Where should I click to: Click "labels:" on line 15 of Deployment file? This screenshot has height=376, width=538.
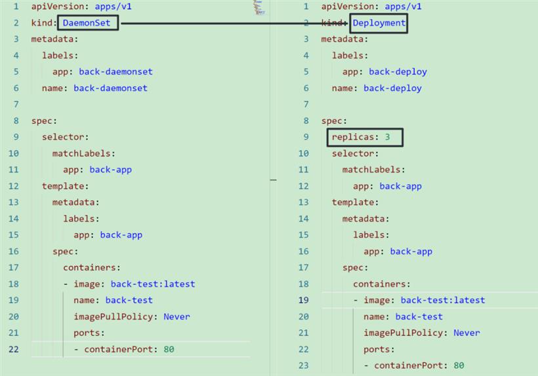(371, 235)
